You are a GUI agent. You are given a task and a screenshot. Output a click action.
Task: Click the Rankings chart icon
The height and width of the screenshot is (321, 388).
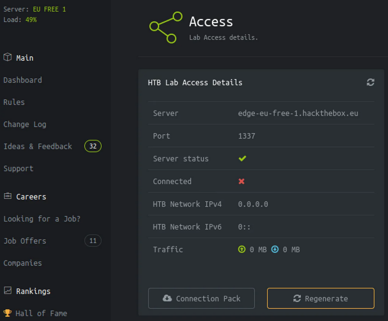[x=7, y=290]
